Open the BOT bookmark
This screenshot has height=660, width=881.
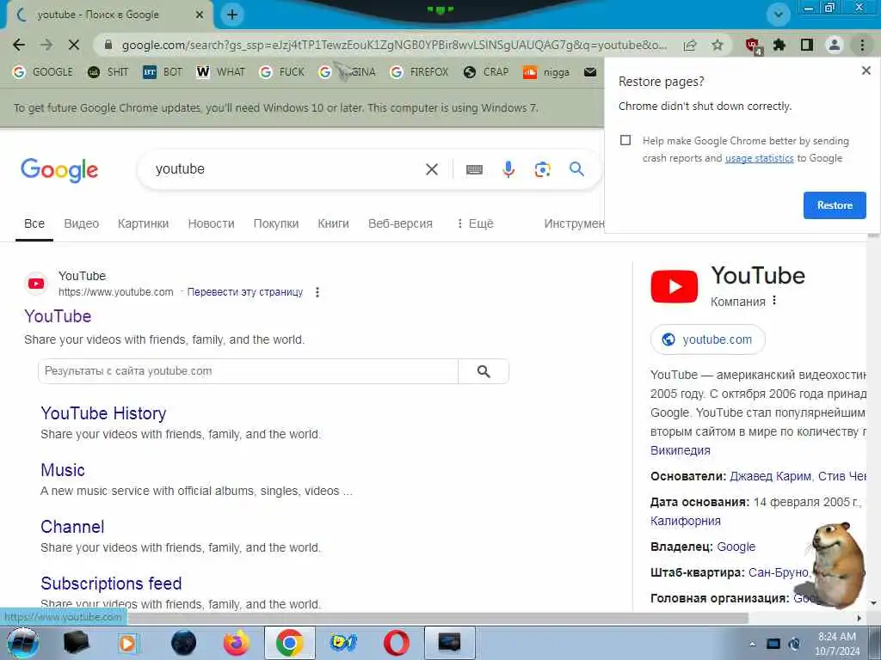163,72
